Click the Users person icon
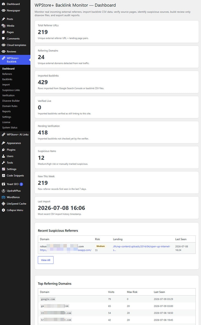Screen dimensions: 201x325 click(3, 156)
